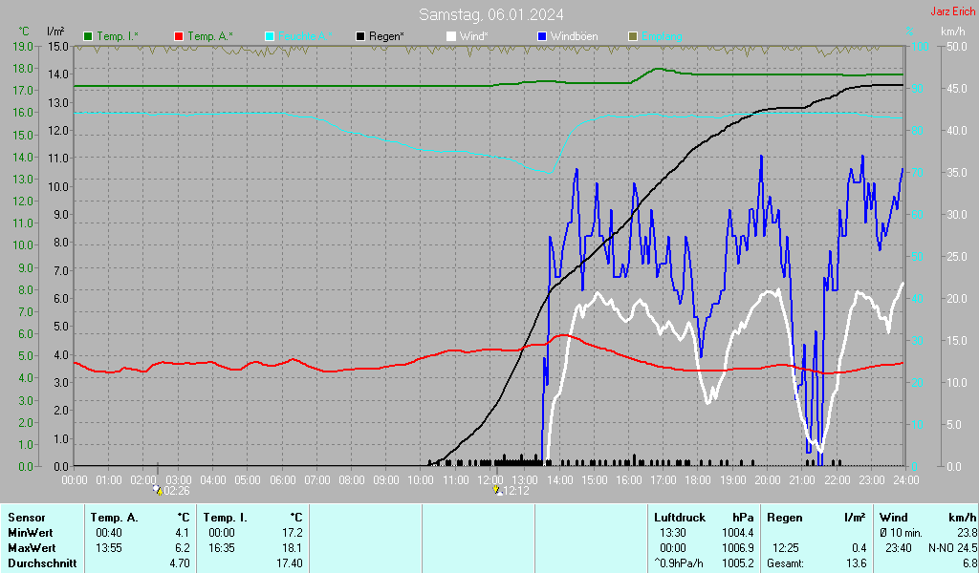Click the Sensor header in the table
Image resolution: width=979 pixels, height=573 pixels.
[x=25, y=518]
